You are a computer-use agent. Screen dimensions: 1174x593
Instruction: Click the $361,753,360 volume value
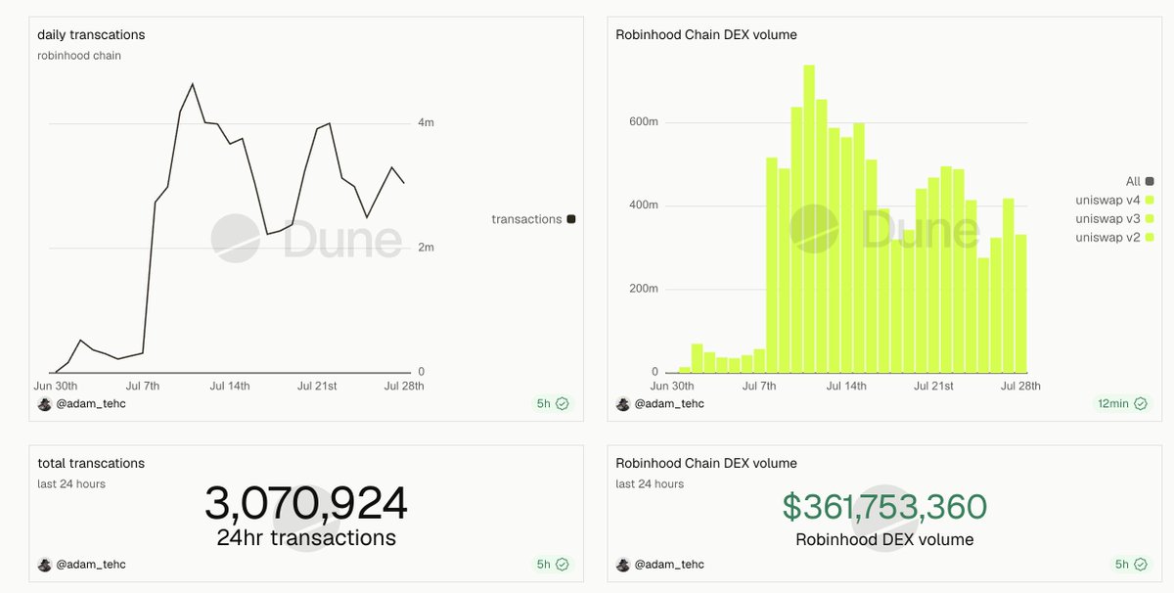[x=884, y=506]
